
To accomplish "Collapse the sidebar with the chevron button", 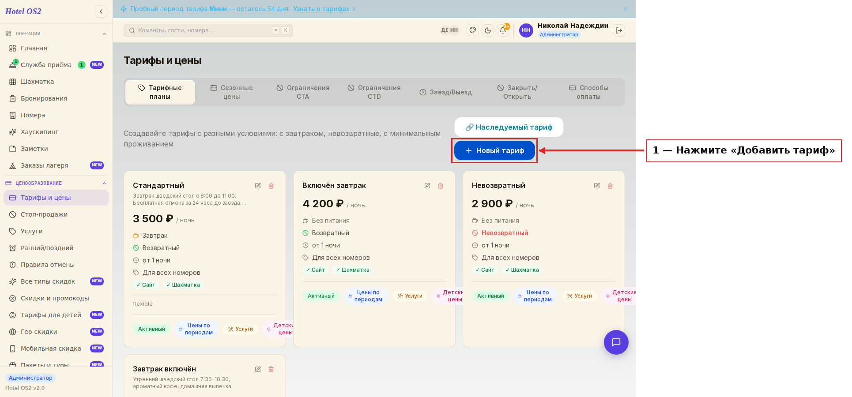I will [101, 11].
